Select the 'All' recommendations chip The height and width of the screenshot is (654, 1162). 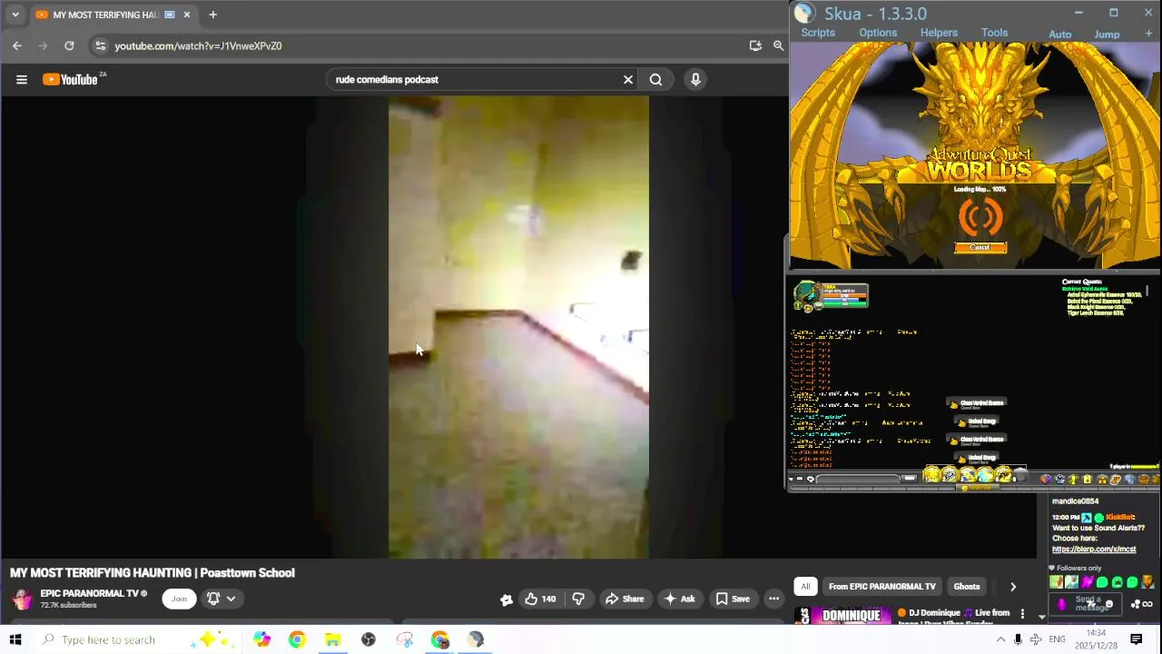point(805,587)
